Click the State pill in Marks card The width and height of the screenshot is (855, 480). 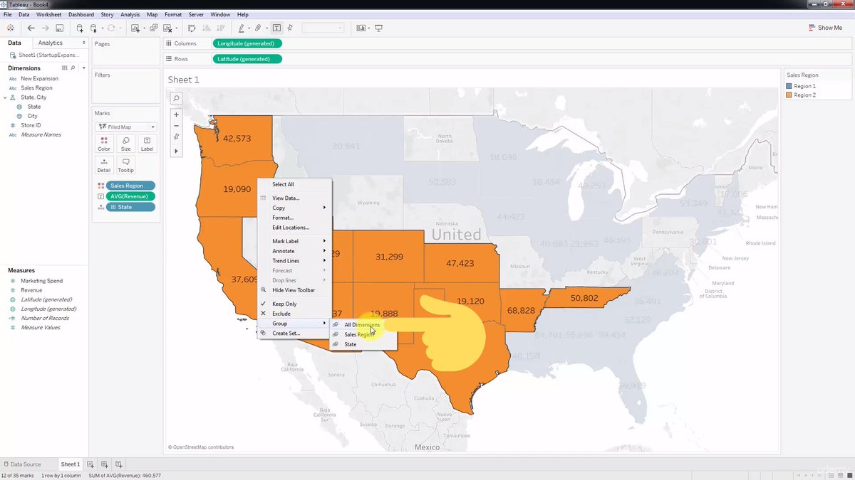[130, 207]
